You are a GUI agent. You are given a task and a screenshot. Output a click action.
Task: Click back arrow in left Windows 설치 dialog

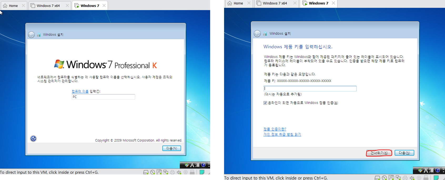[x=31, y=34]
